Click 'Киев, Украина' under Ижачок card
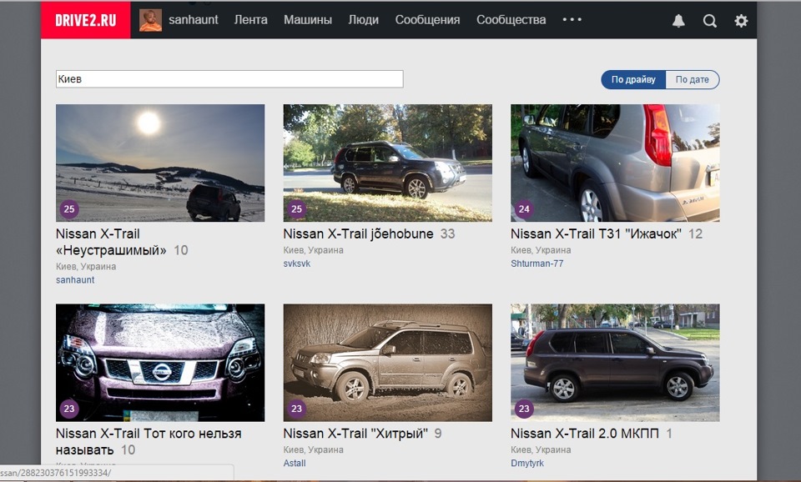Viewport: 801px width, 482px height. click(541, 250)
